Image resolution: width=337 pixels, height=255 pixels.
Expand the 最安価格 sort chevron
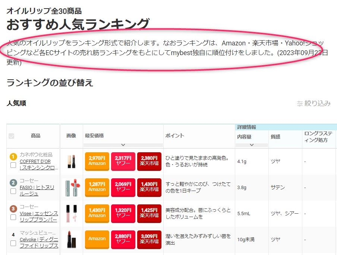tap(123, 145)
